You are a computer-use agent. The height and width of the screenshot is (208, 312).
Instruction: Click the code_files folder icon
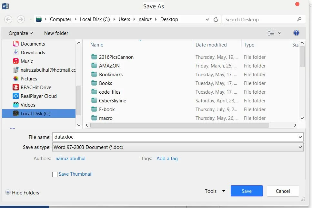point(94,92)
